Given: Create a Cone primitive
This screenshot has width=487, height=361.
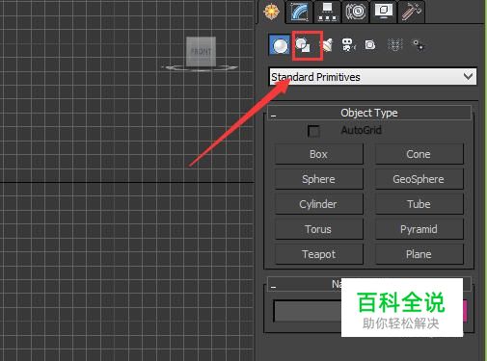Looking at the screenshot, I should point(419,154).
